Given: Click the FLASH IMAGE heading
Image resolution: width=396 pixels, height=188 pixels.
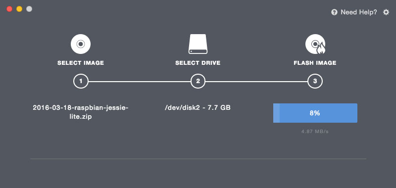Looking at the screenshot, I should [x=315, y=63].
